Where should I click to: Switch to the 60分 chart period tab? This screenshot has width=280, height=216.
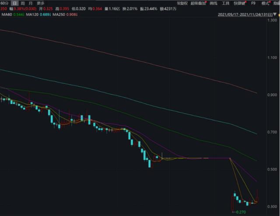pos(4,3)
